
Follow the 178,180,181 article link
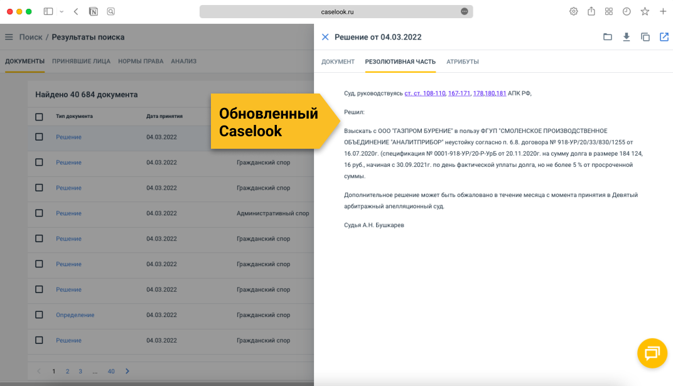(x=489, y=93)
